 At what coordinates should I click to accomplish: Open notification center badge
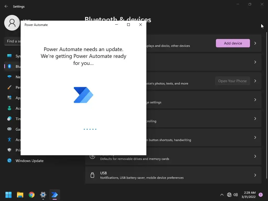click(261, 195)
